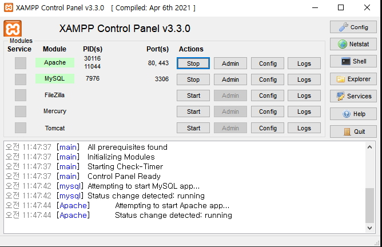Click log line "Attempting to start MySQL app..."
This screenshot has width=382, height=247.
coord(144,186)
